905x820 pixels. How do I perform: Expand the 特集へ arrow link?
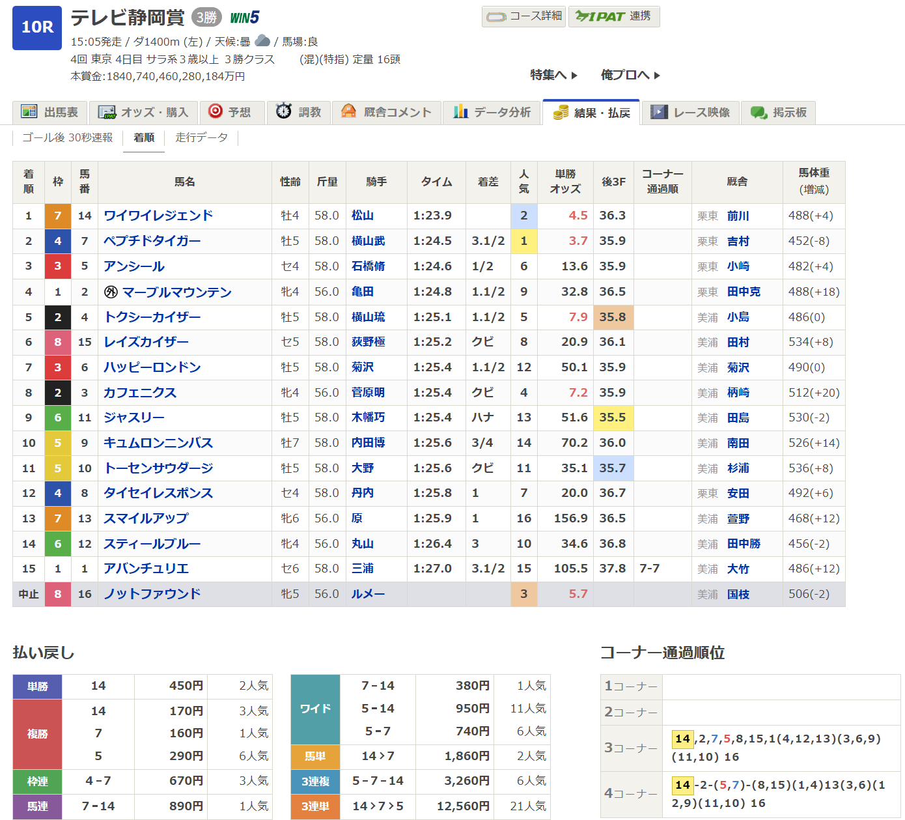coord(553,75)
